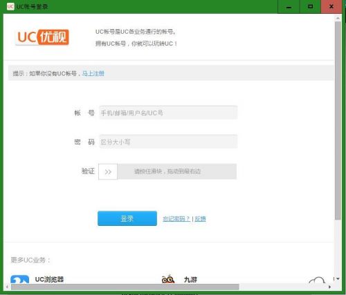Click the horizontal scrollbar thumb
346x295 pixels.
coord(125,287)
